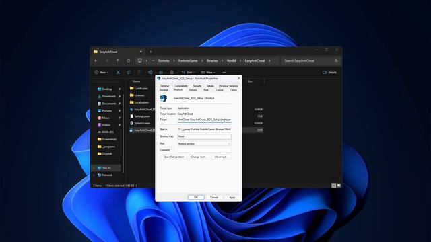Switch to the Security tab
The height and width of the screenshot is (242, 431).
tap(197, 86)
